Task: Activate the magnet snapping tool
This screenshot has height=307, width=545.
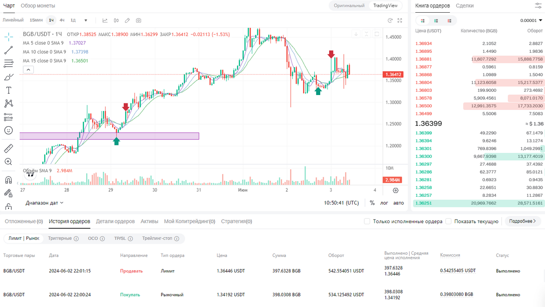Action: [x=8, y=180]
